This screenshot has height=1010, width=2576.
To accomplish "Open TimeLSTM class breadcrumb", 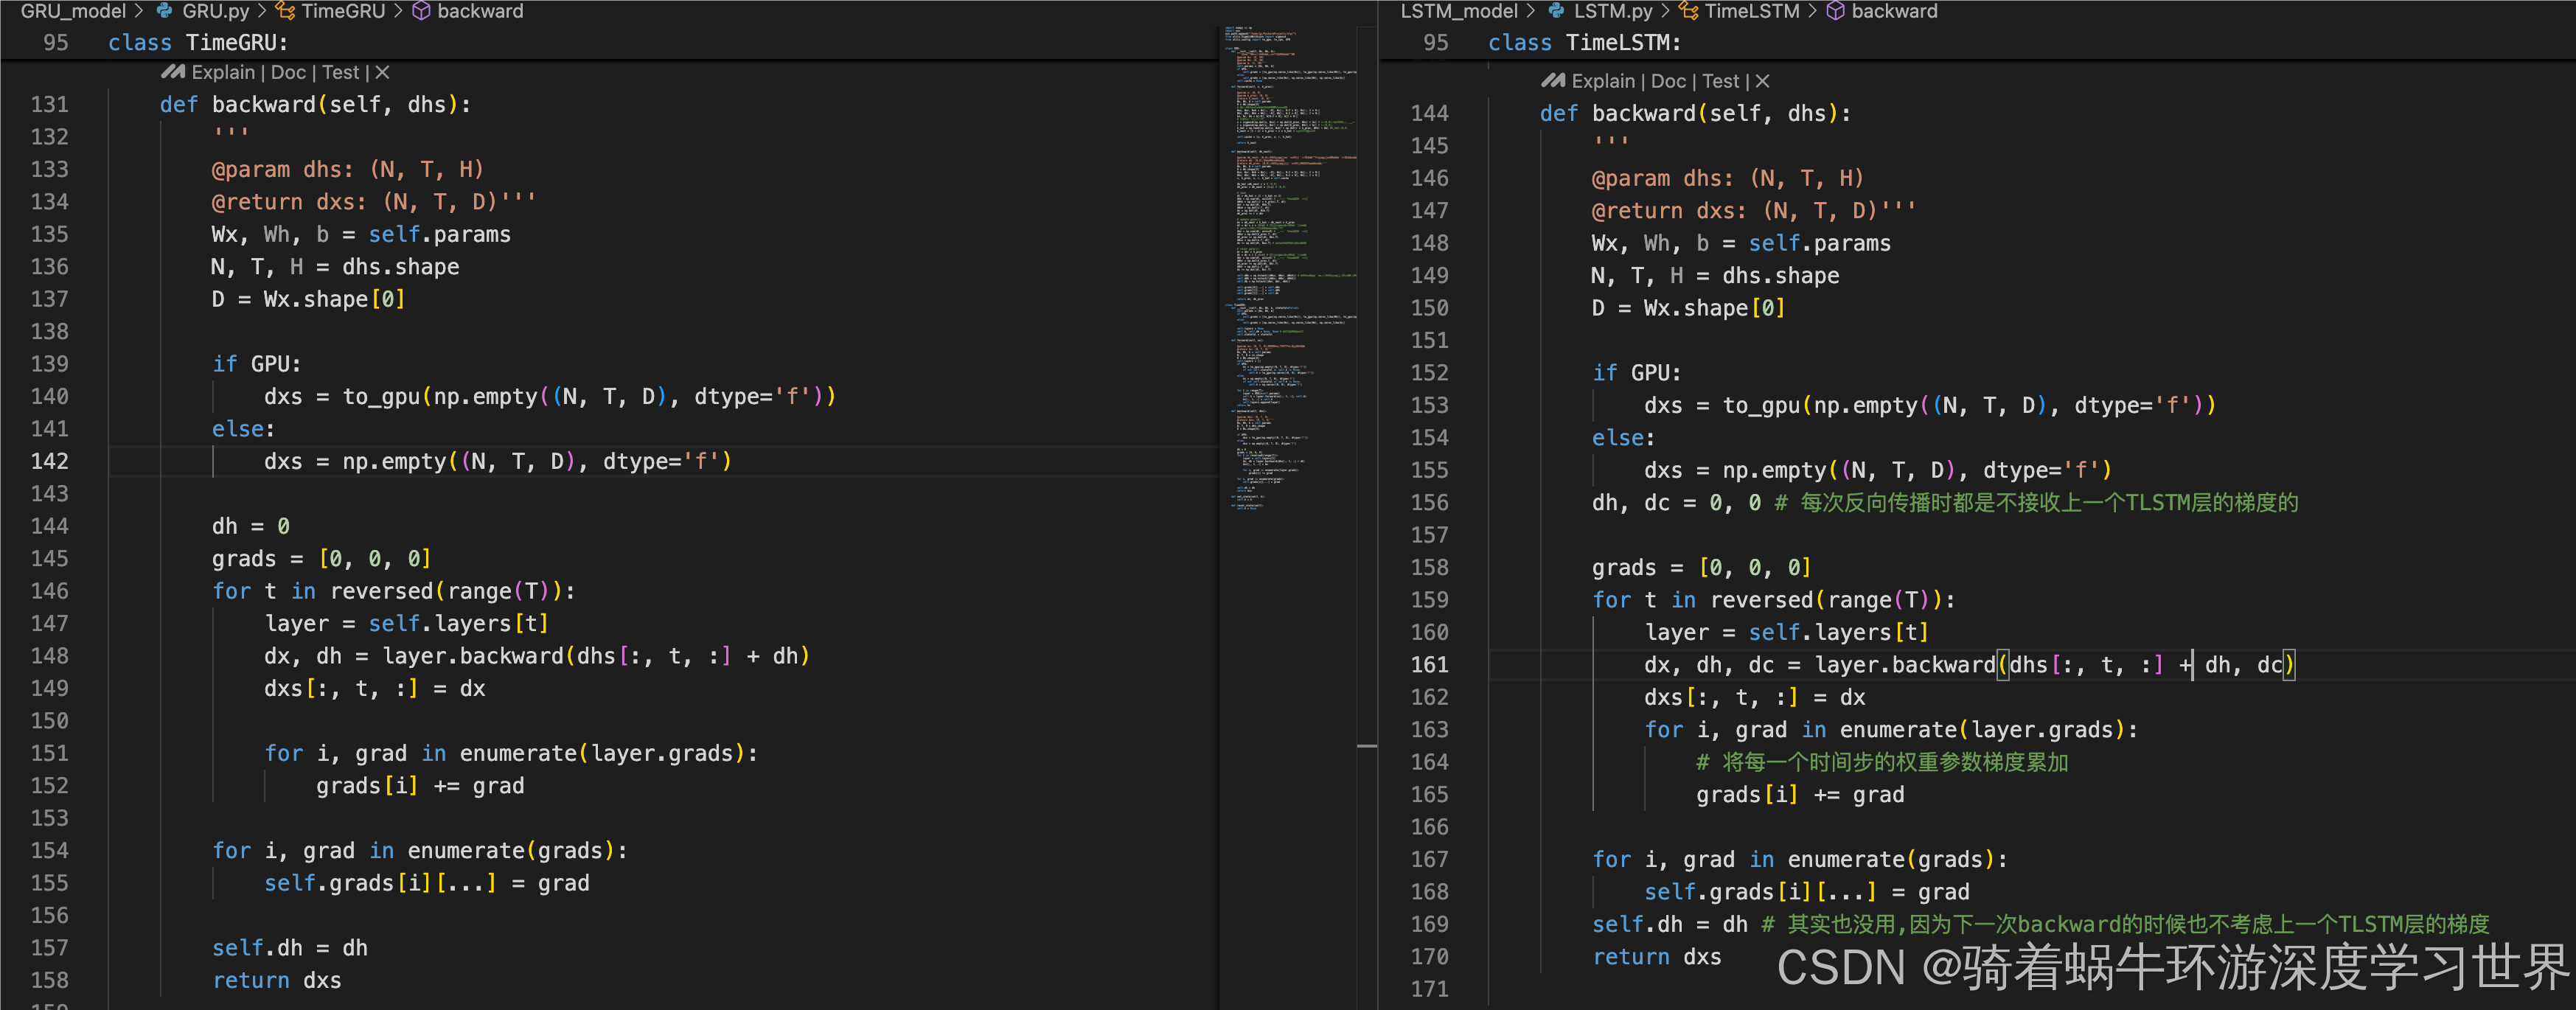I will [1752, 11].
